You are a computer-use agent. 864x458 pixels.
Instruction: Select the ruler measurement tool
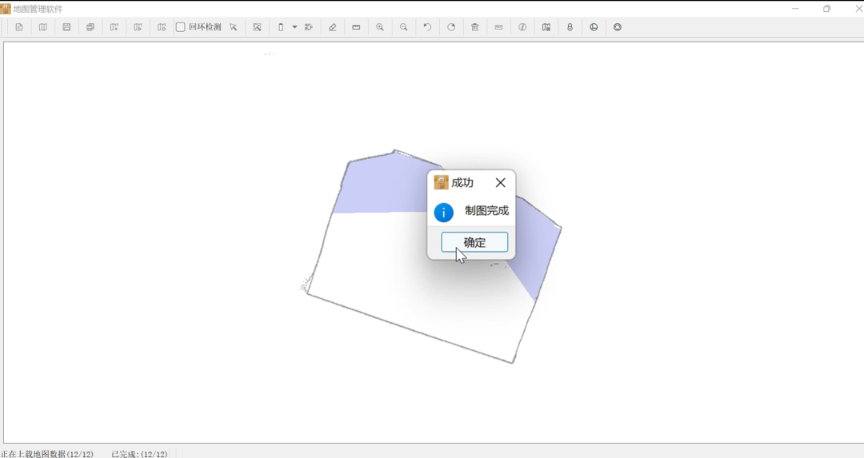356,27
